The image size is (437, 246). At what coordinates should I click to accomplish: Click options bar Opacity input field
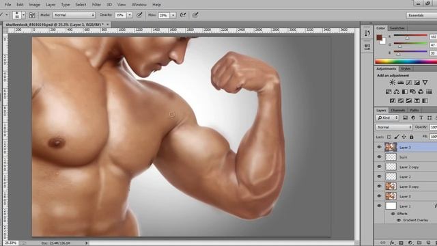121,15
